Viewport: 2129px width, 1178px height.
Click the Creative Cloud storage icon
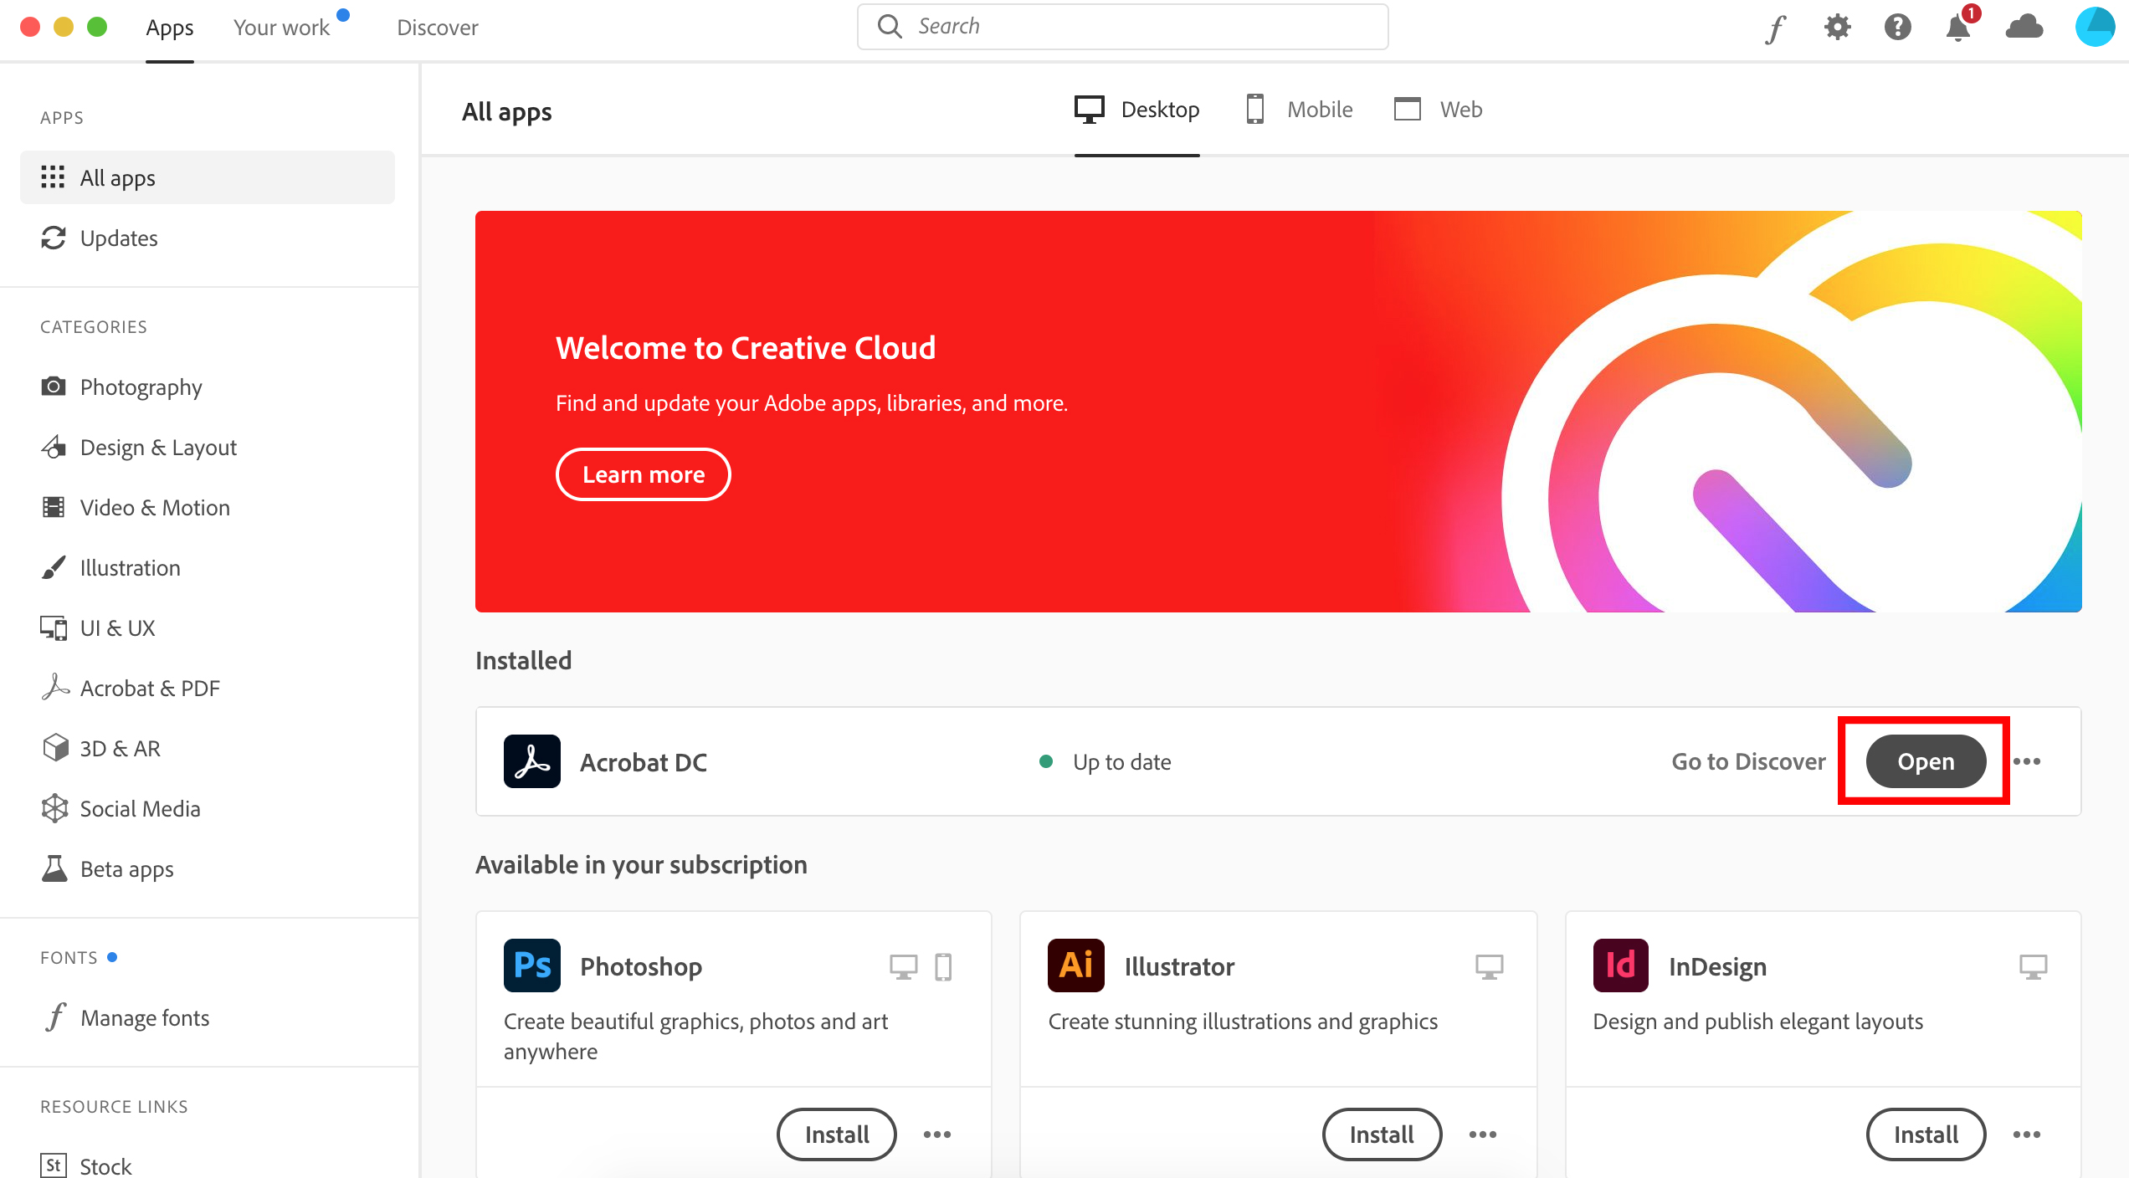[x=2026, y=28]
